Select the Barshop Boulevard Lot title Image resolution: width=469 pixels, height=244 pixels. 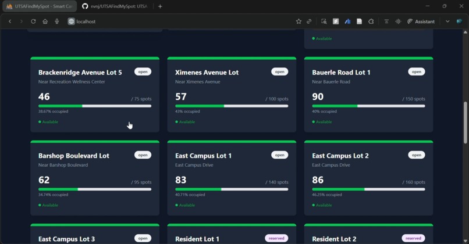point(74,156)
